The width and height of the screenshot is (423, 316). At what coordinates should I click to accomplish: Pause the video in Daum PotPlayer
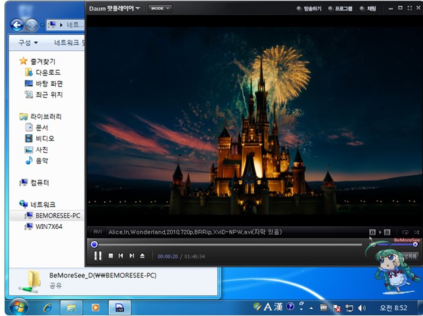pyautogui.click(x=98, y=256)
